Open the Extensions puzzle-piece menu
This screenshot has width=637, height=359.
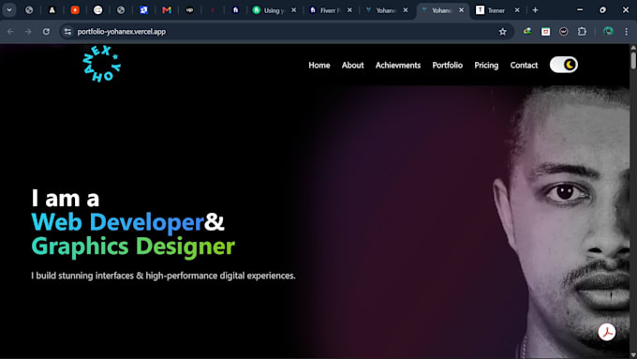pos(582,32)
